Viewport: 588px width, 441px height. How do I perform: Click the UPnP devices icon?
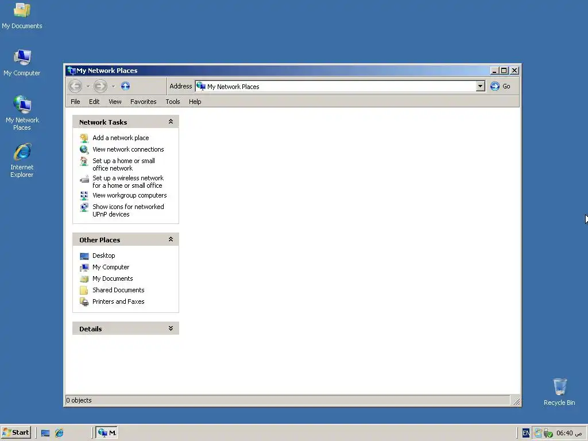84,207
